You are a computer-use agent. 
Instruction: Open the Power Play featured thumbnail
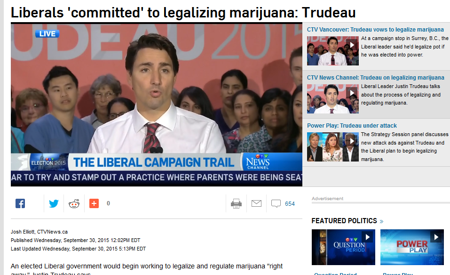[412, 247]
